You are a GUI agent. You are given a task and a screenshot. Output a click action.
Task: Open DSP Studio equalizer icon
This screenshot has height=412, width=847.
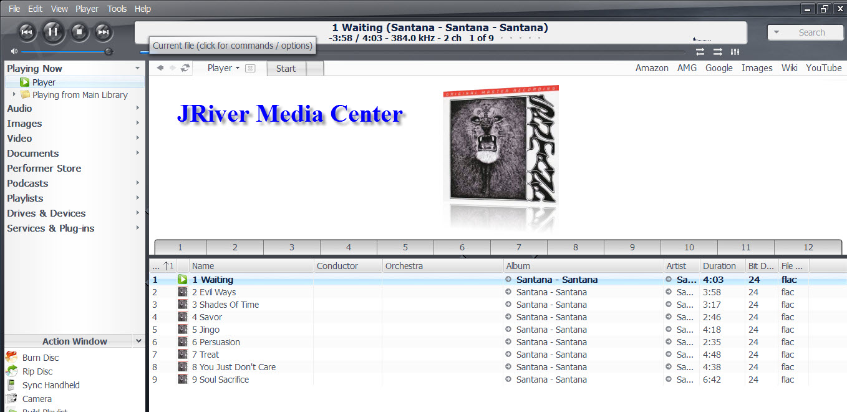(735, 52)
